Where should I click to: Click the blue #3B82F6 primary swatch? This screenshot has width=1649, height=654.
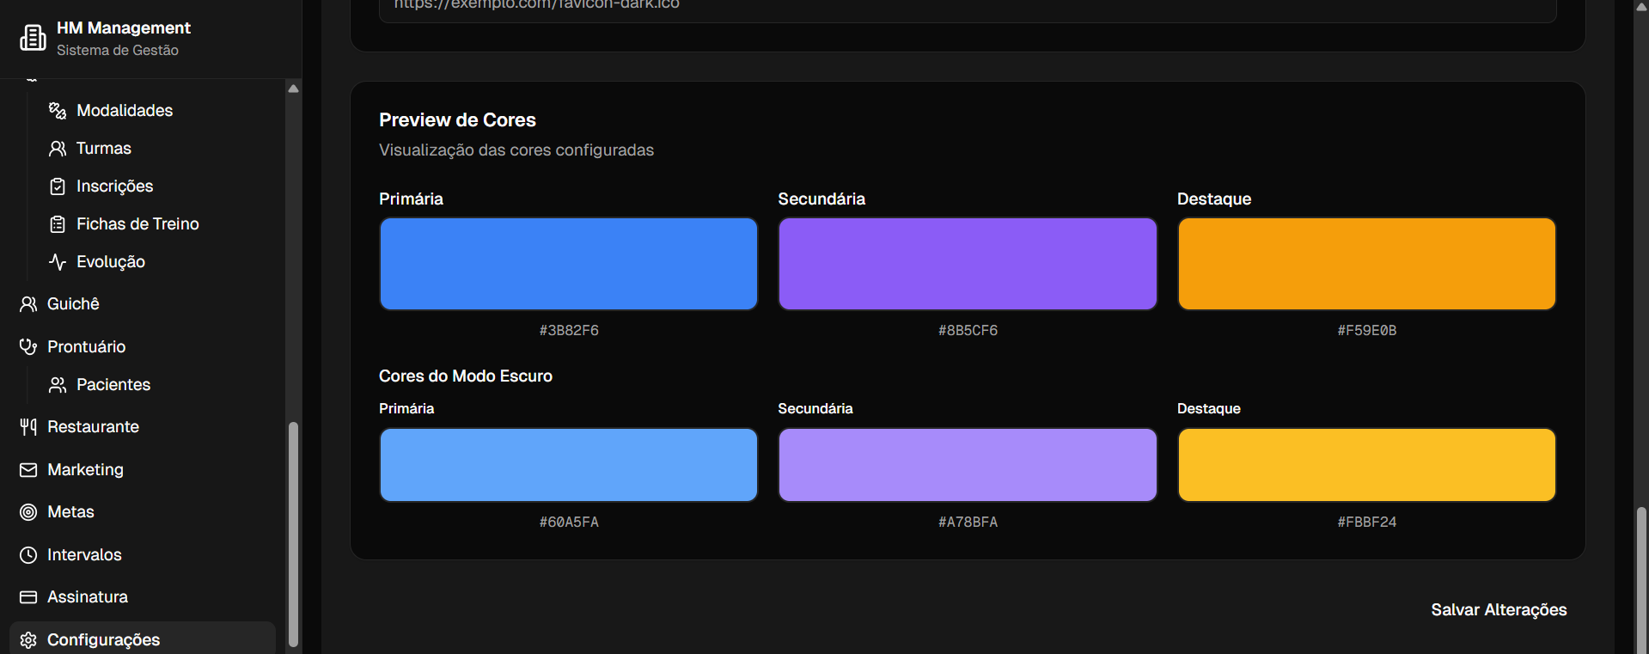[x=568, y=264]
